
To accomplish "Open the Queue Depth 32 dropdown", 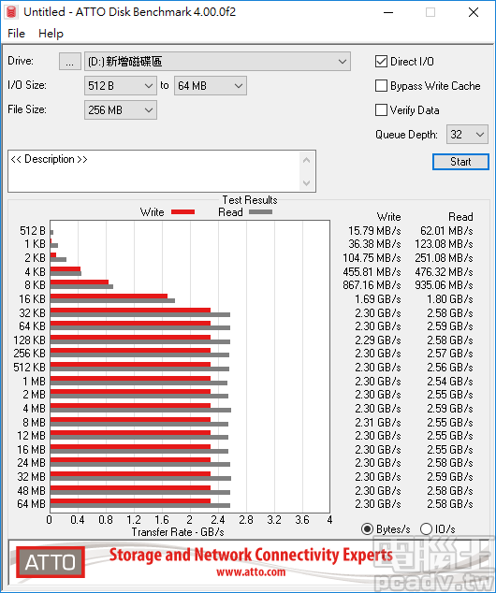I will tap(467, 135).
